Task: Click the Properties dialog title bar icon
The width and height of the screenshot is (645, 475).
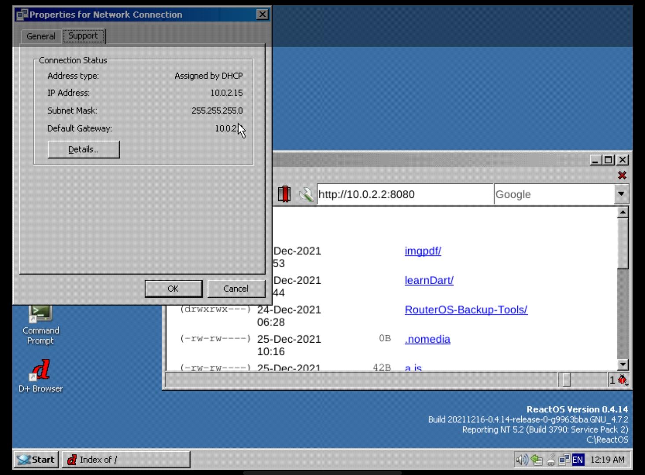Action: tap(22, 15)
